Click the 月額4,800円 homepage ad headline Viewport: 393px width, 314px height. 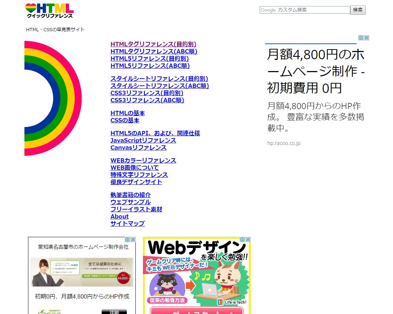[316, 71]
